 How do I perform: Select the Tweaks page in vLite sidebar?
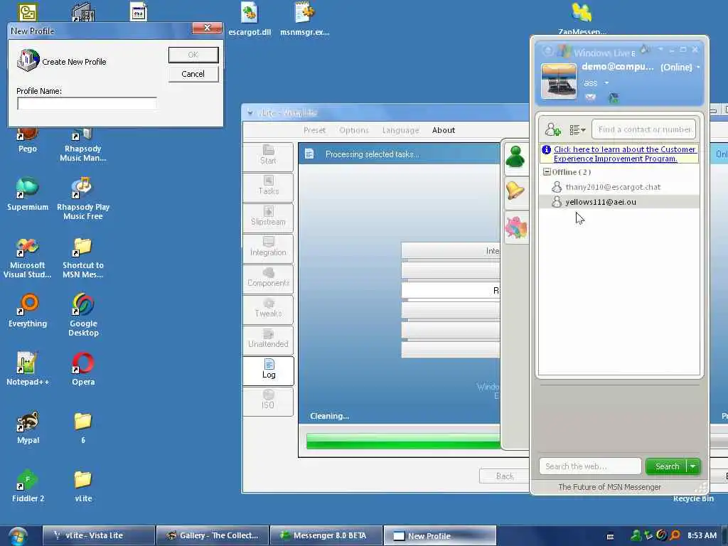[268, 309]
